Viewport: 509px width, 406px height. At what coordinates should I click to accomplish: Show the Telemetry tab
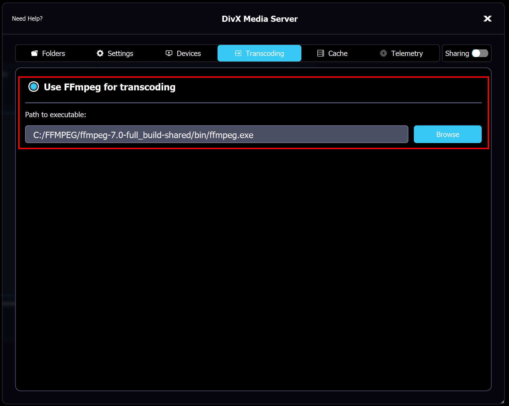401,53
